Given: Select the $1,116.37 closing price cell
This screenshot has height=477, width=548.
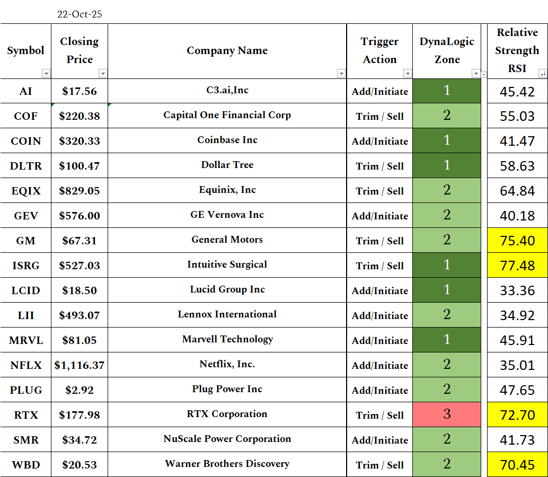Looking at the screenshot, I should tap(79, 365).
